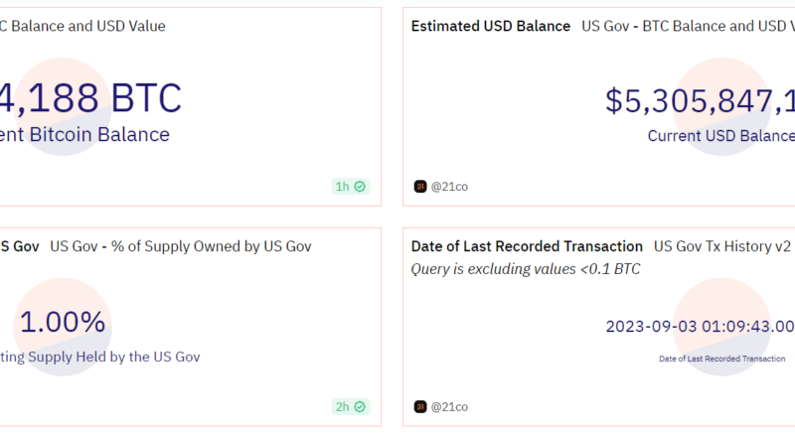Click the 21co avatar under Estimated USD Balance

click(420, 186)
